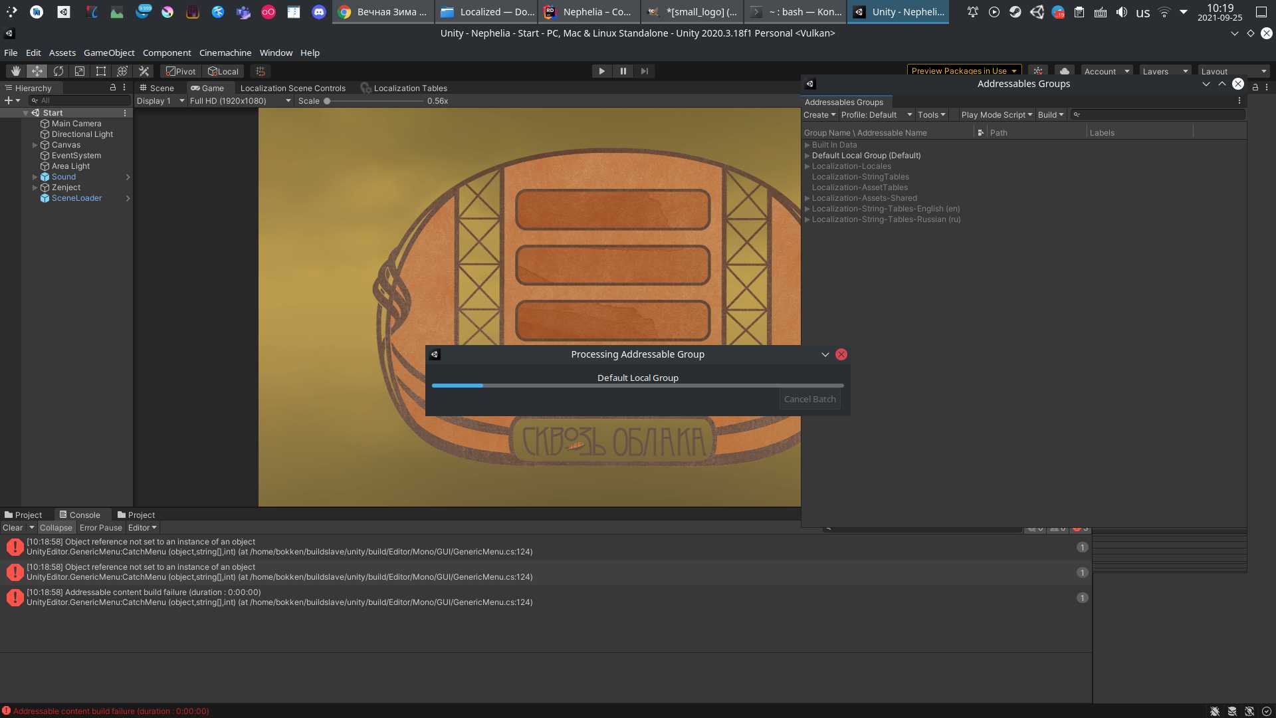Toggle Local coordinate mode
Image resolution: width=1276 pixels, height=718 pixels.
tap(223, 71)
